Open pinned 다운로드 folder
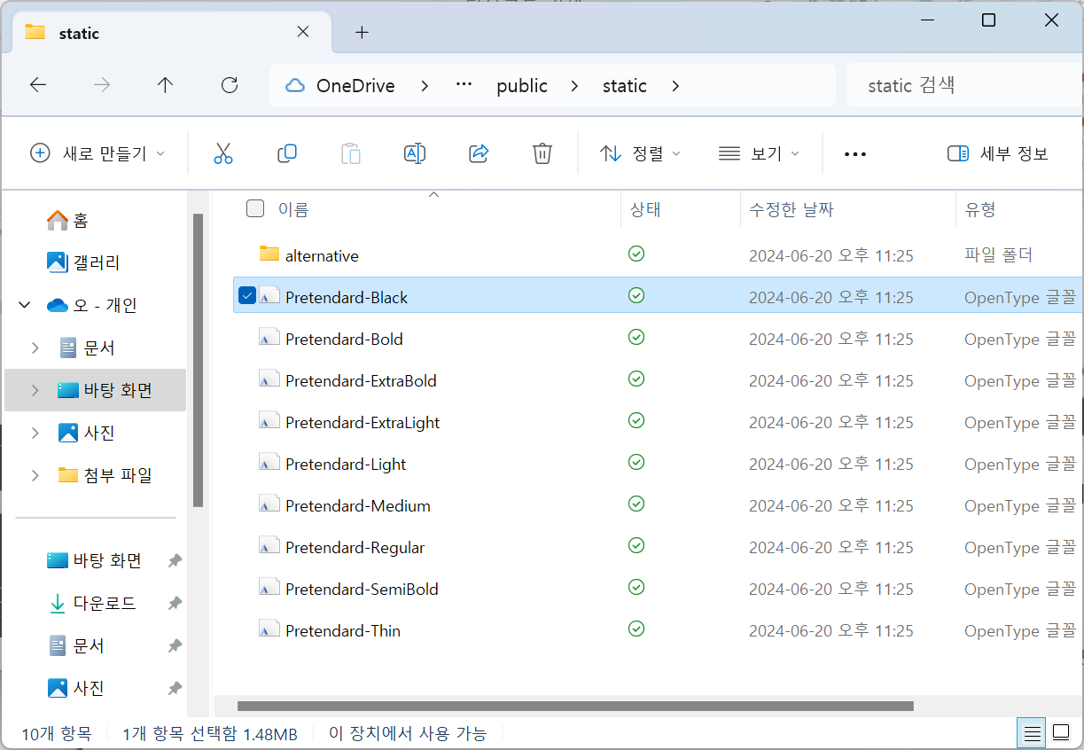This screenshot has height=750, width=1084. coord(92,604)
